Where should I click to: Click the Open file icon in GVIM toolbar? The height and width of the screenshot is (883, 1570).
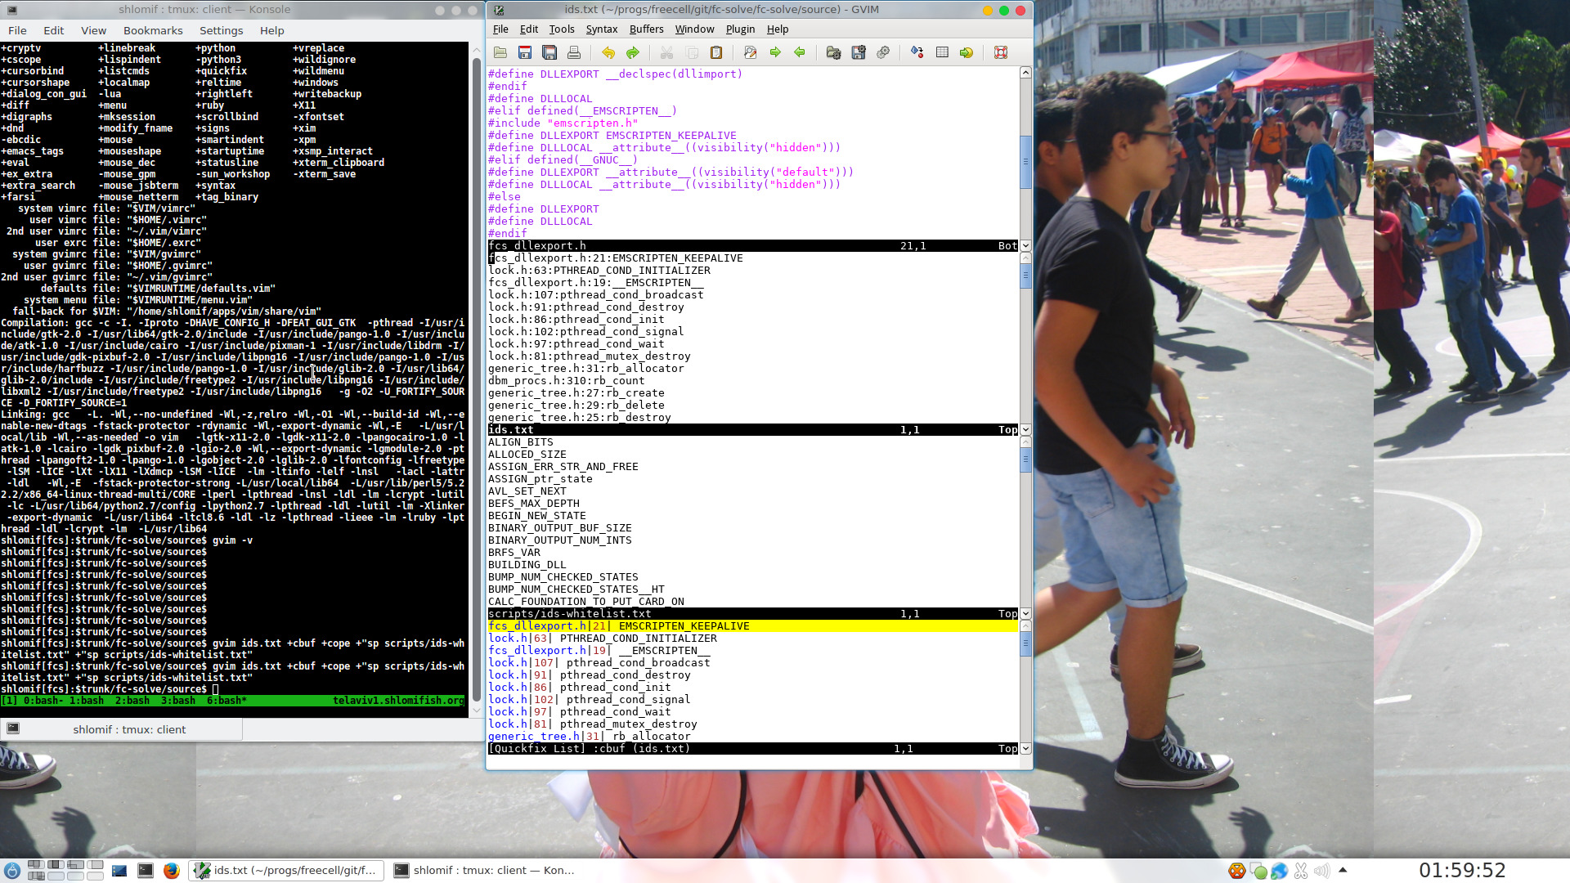pyautogui.click(x=500, y=52)
